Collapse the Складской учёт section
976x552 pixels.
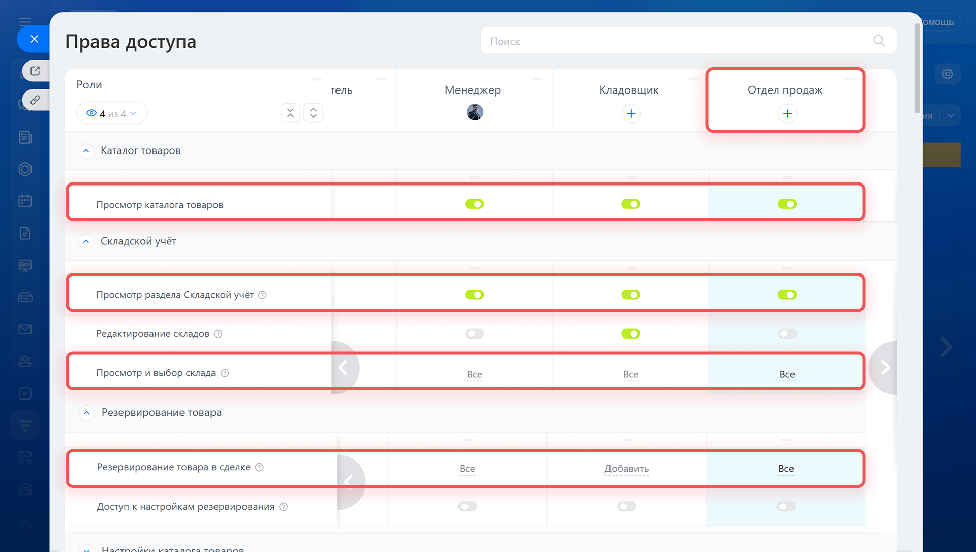[86, 241]
